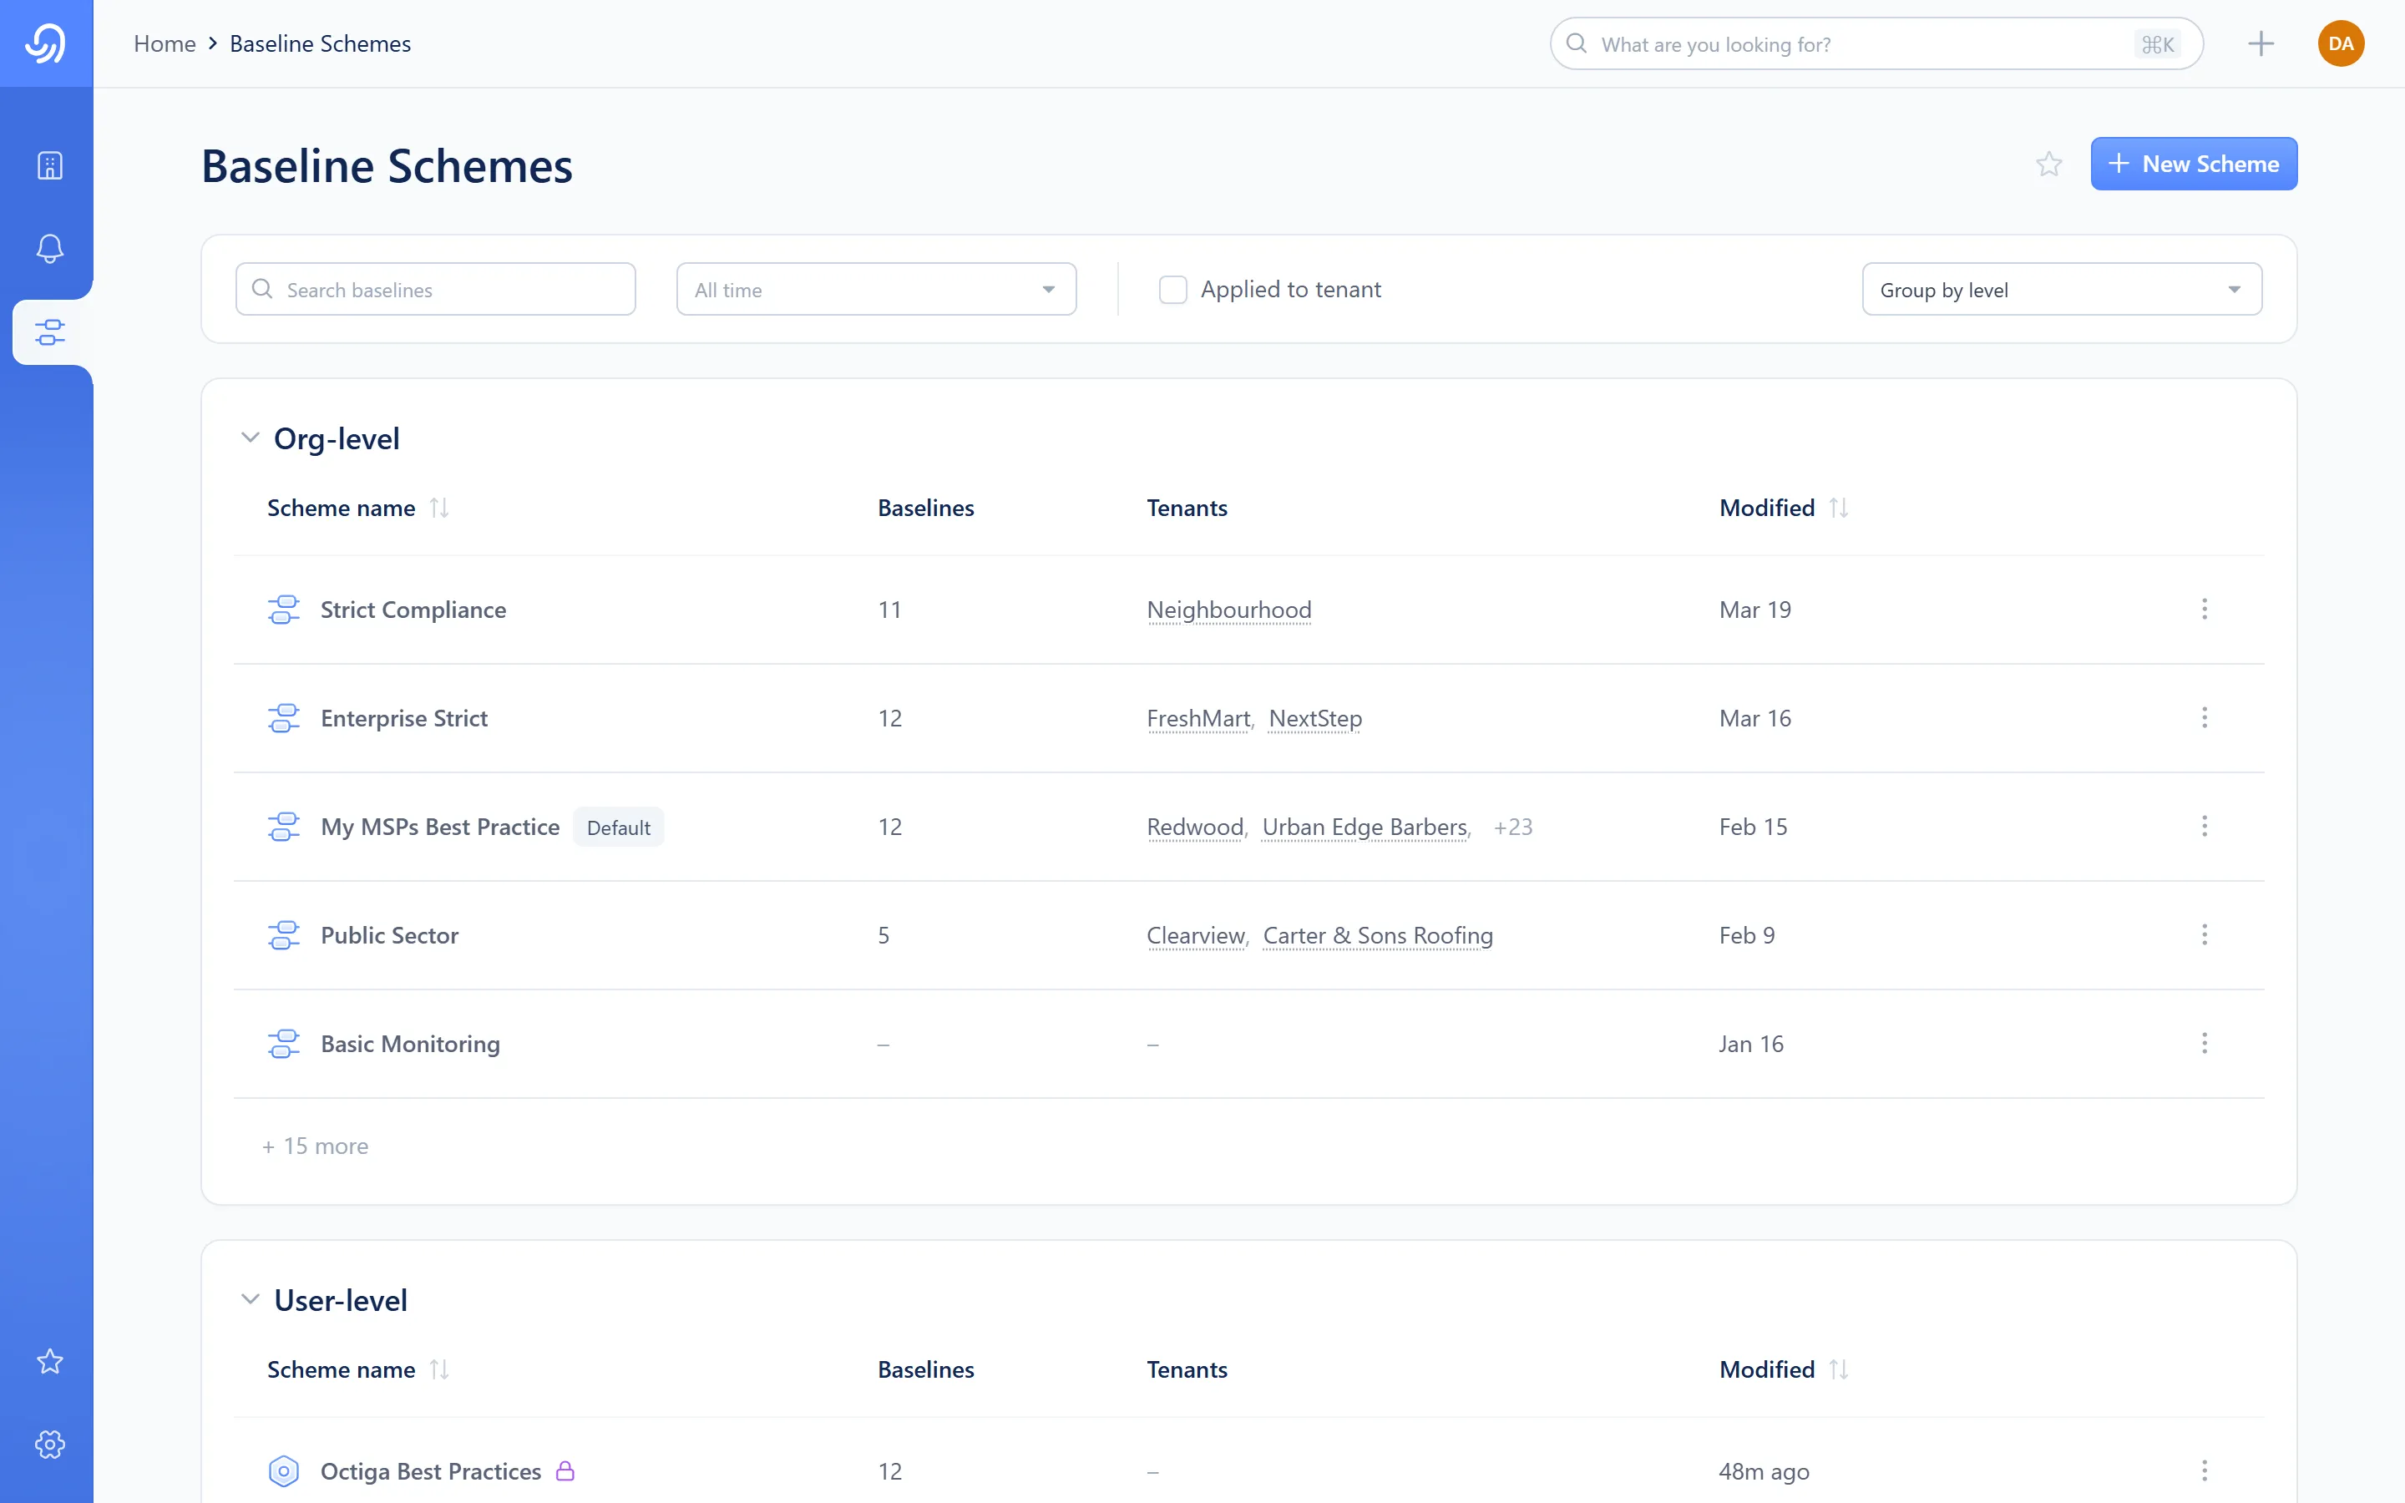The width and height of the screenshot is (2405, 1503).
Task: Open the Public Sector scheme
Action: coord(388,934)
